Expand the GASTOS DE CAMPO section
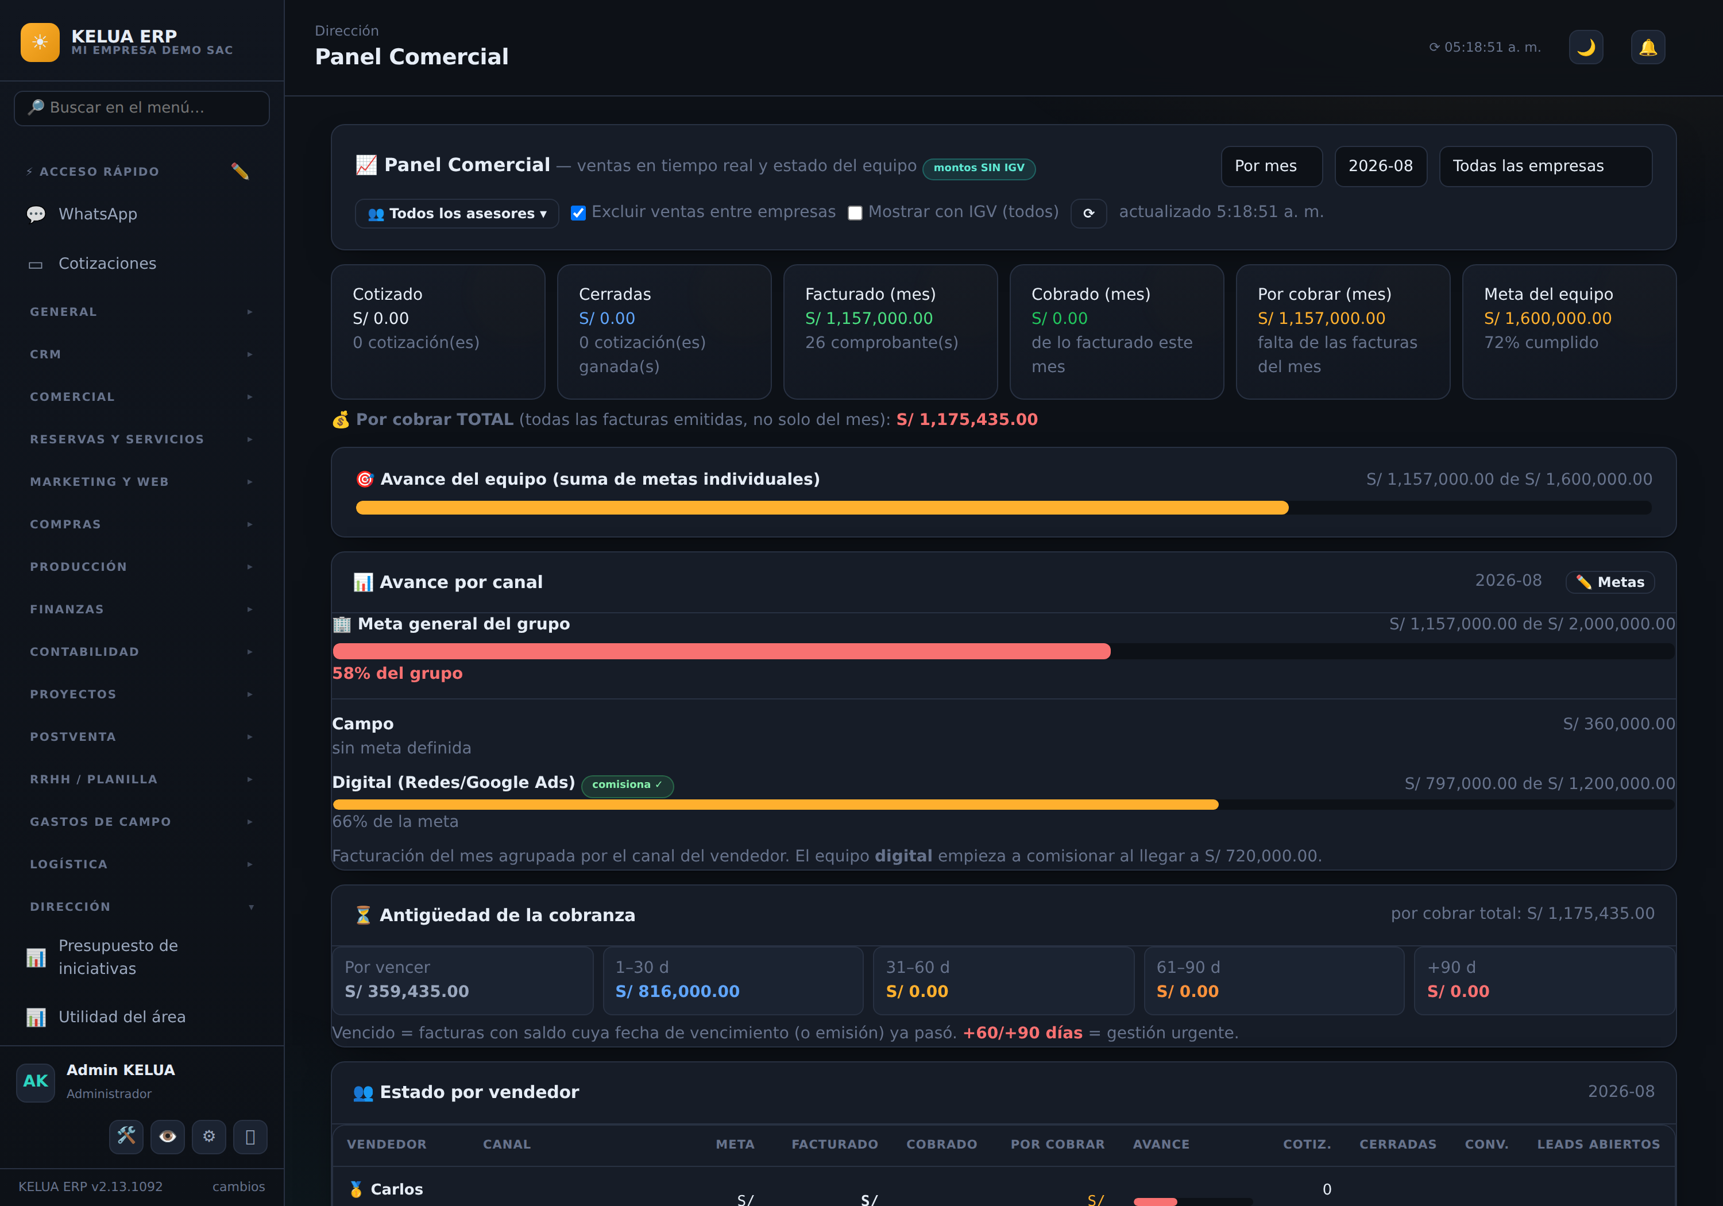1723x1206 pixels. [x=142, y=822]
